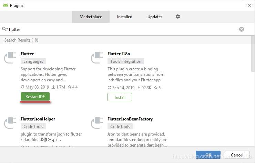Close the Plugins dialog window

pyautogui.click(x=249, y=5)
